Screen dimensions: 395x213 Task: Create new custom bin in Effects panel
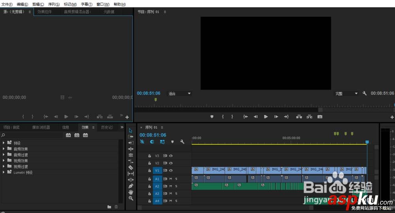coord(109,207)
